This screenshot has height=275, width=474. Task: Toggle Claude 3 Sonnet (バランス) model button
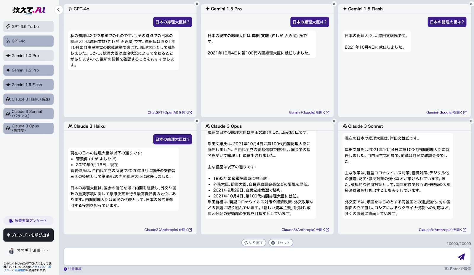click(x=28, y=113)
